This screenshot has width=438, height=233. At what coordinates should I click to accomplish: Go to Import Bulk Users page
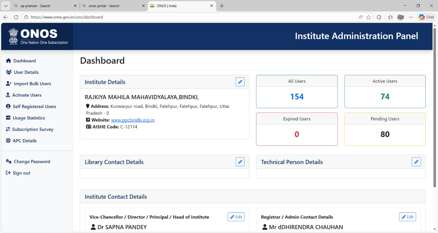point(32,84)
